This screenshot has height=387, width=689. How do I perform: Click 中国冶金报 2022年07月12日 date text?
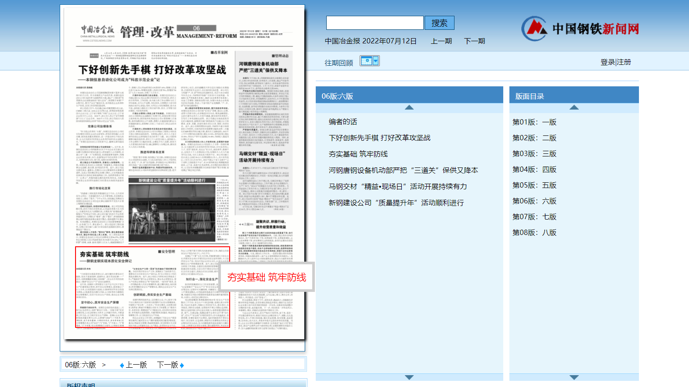point(371,41)
